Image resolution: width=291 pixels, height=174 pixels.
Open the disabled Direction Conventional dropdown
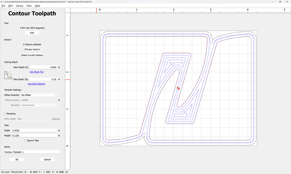[39, 105]
